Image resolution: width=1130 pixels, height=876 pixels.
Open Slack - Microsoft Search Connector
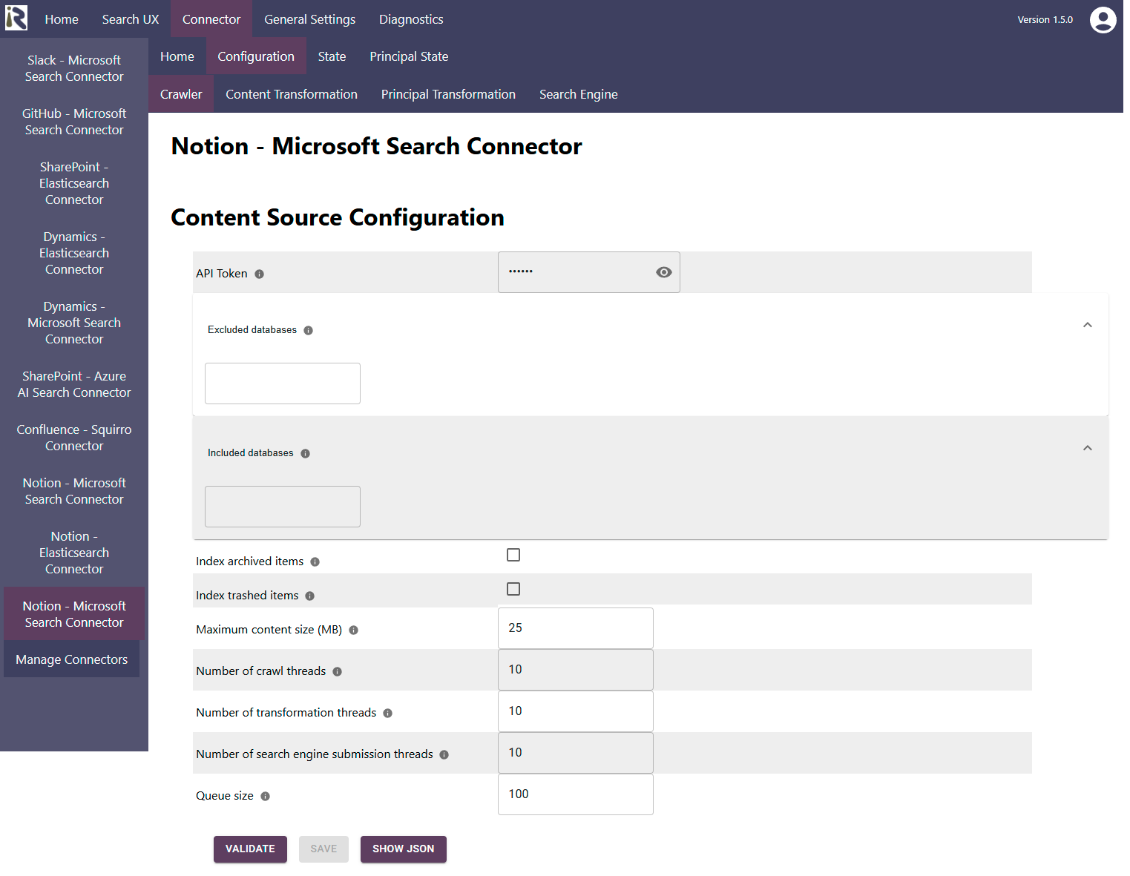pyautogui.click(x=74, y=68)
